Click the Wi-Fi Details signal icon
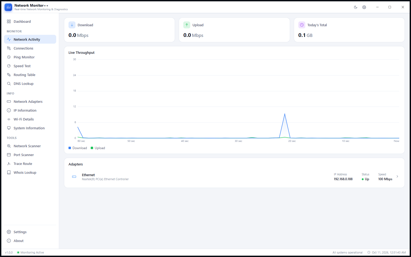411x257 pixels. [9, 119]
